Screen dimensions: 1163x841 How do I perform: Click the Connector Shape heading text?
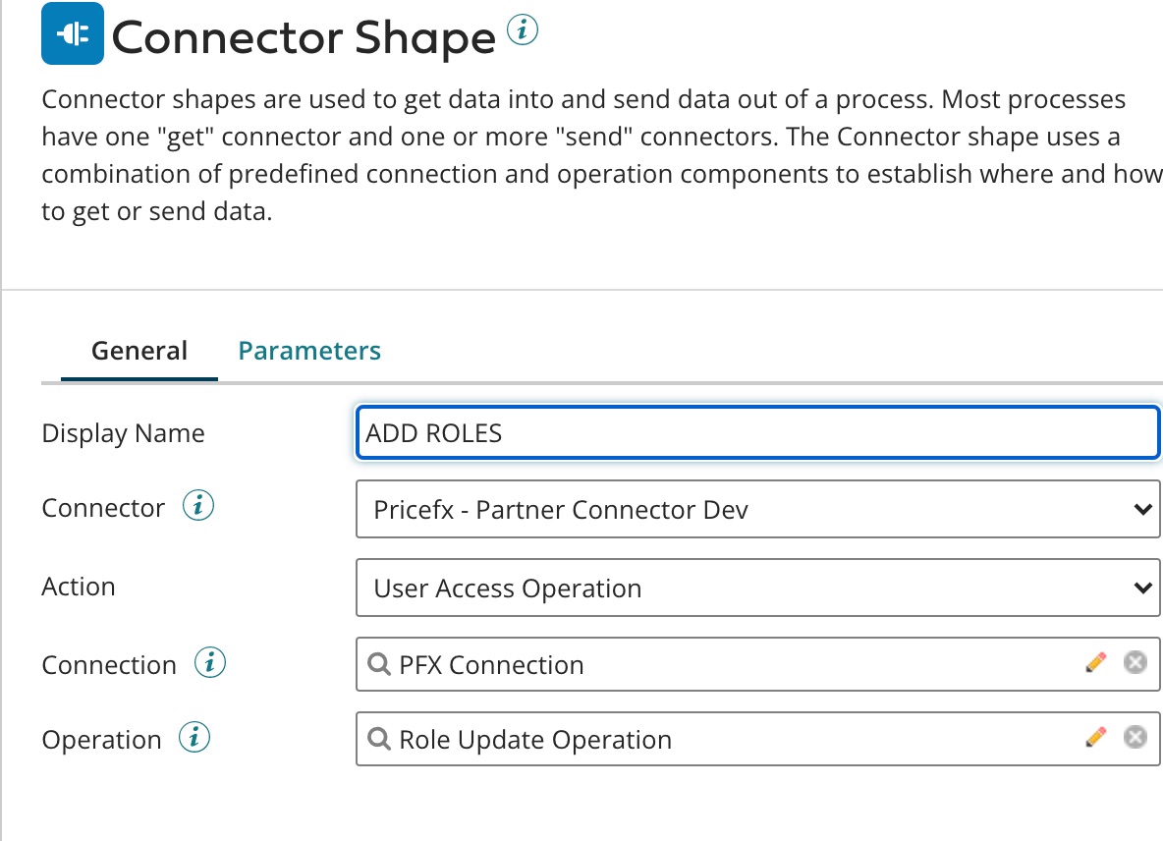pyautogui.click(x=304, y=38)
